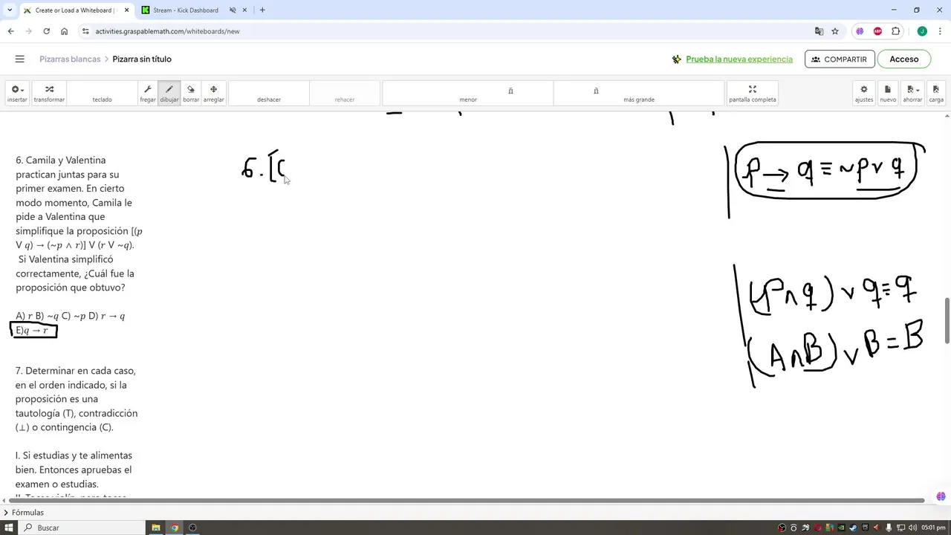Open the hamburger menu

pyautogui.click(x=20, y=59)
